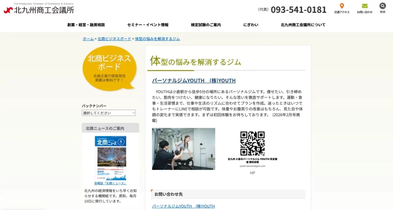The height and width of the screenshot is (210, 393).
Task: Open the パーソナルジムYOUTH (株)YOUTH heading link
Action: [x=194, y=81]
